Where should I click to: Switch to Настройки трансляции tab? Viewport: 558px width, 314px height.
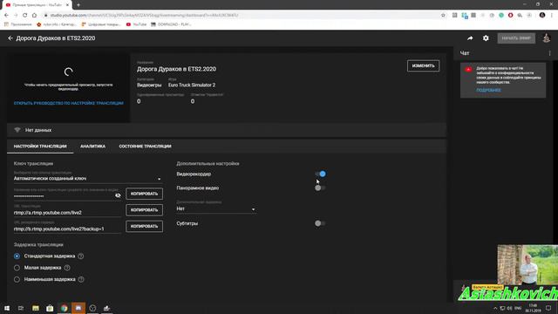point(40,147)
